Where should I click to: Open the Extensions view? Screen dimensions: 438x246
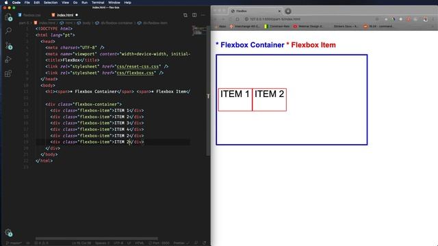[8, 74]
